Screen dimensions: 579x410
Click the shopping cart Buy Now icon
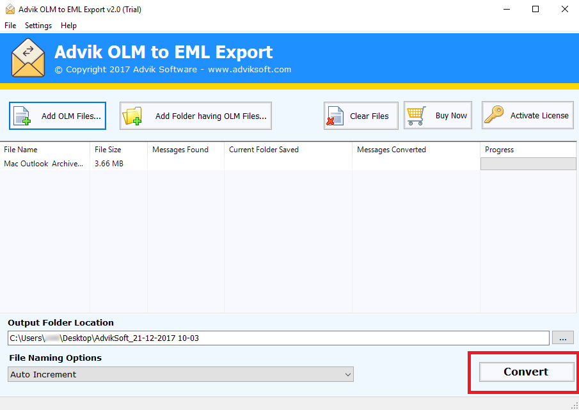416,116
